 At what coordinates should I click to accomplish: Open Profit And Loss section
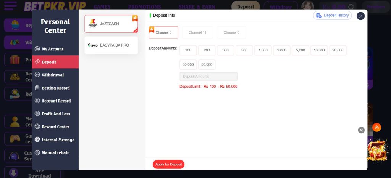(56, 114)
